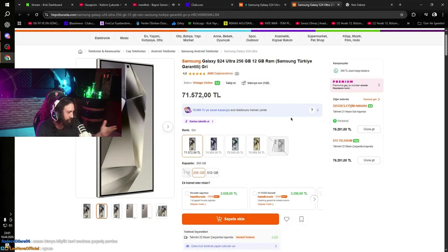Click the question mark help icon
This screenshot has height=252, width=448.
[x=312, y=110]
